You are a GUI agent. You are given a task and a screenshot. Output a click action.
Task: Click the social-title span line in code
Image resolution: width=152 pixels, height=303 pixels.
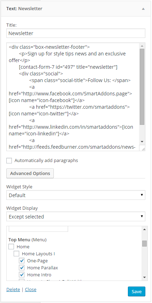(80, 80)
